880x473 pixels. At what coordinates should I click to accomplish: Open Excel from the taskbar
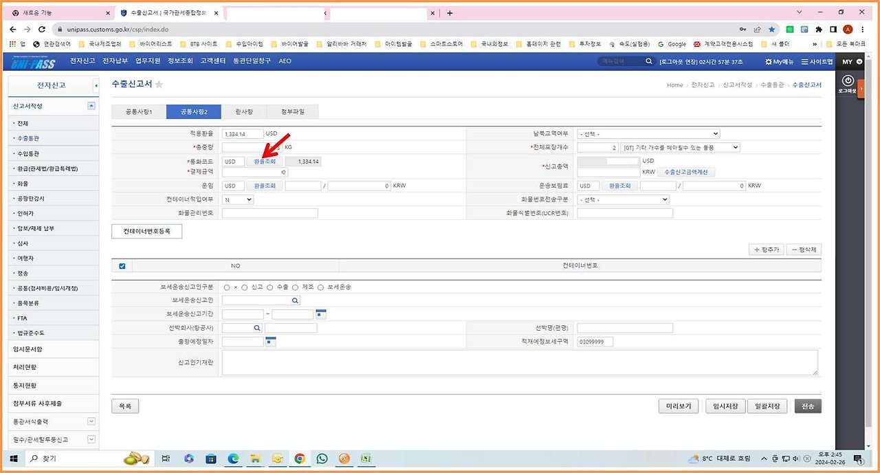click(x=366, y=459)
